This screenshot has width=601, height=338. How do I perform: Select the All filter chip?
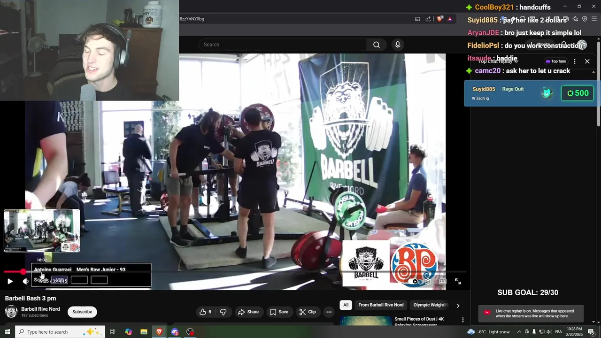pyautogui.click(x=346, y=305)
